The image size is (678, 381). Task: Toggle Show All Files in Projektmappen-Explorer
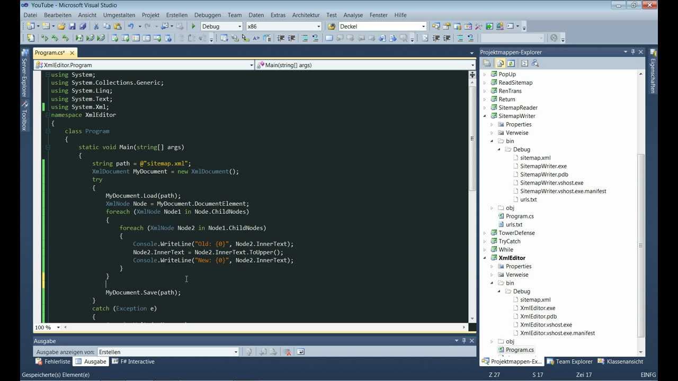coord(499,63)
